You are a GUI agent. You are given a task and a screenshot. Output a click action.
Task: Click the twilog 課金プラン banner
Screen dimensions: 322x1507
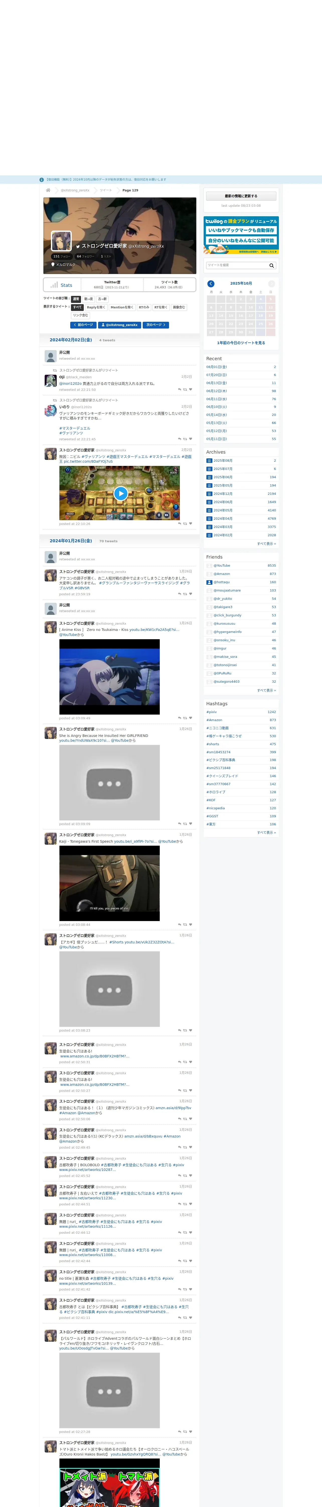pos(241,235)
